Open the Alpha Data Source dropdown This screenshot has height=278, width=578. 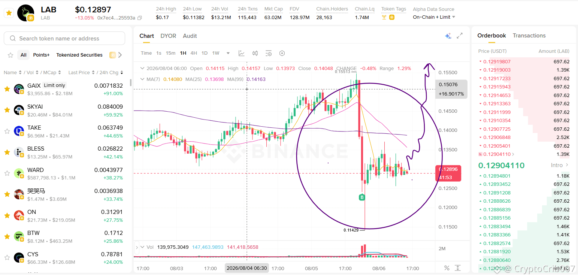point(434,17)
